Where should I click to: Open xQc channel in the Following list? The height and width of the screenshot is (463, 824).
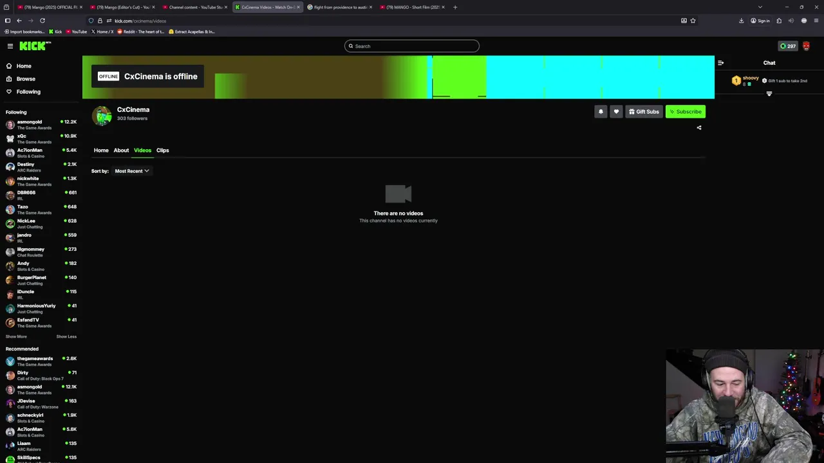41,139
